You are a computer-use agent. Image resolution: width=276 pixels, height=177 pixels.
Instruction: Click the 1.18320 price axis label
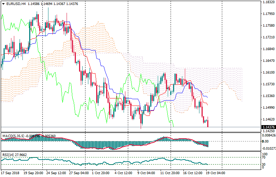click(x=268, y=2)
